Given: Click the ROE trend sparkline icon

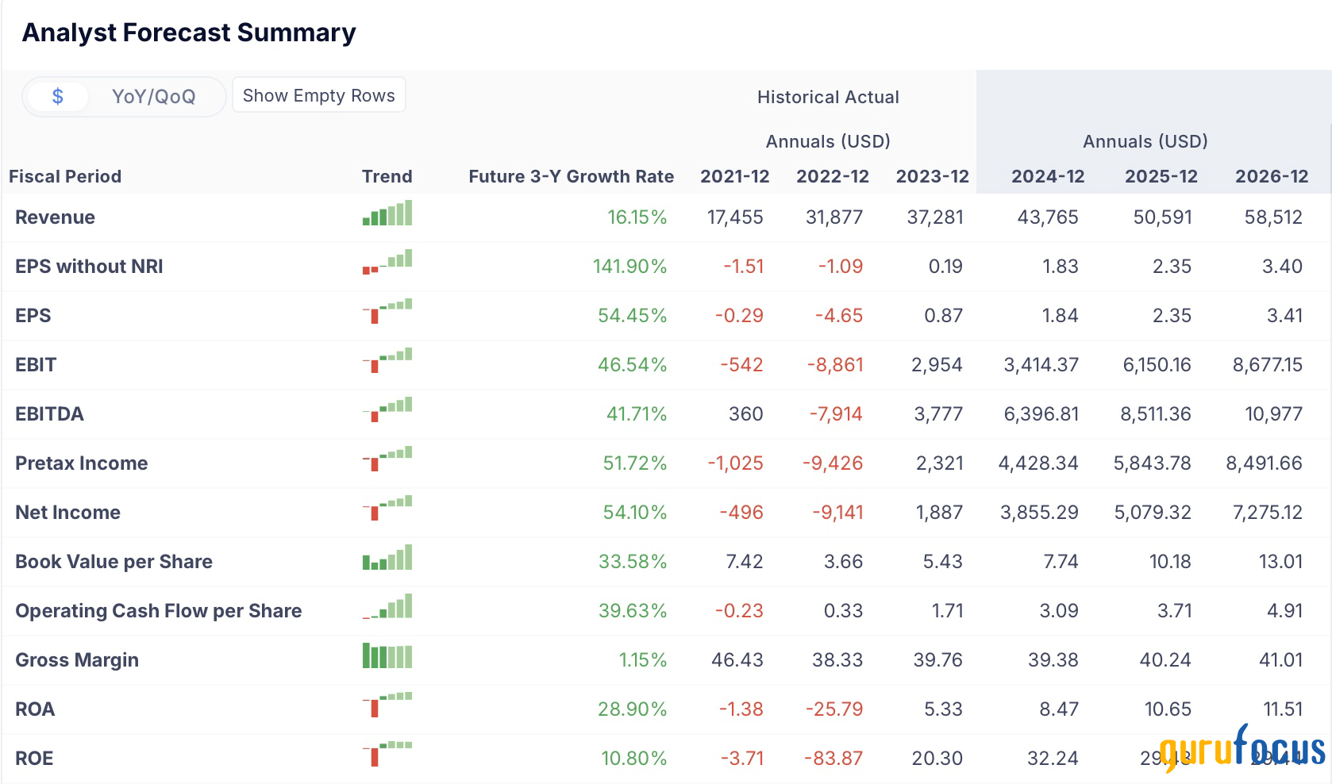Looking at the screenshot, I should [x=387, y=754].
